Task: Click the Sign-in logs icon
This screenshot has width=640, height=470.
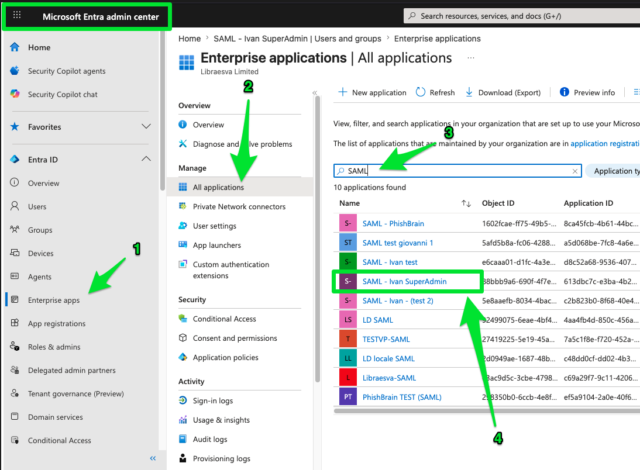Action: click(183, 400)
